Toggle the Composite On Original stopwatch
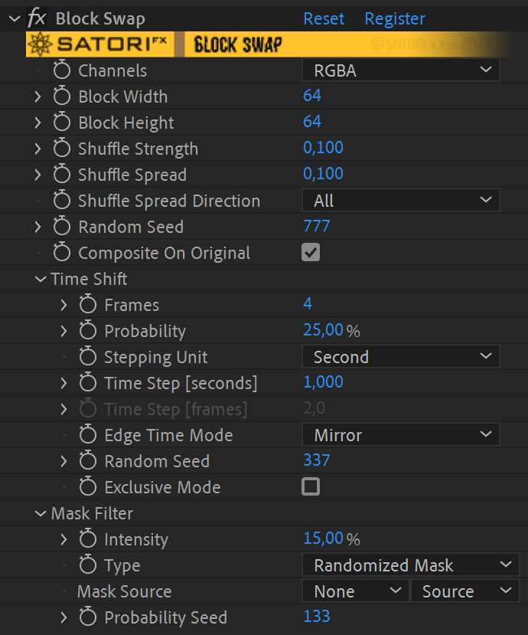This screenshot has height=635, width=528. click(62, 252)
